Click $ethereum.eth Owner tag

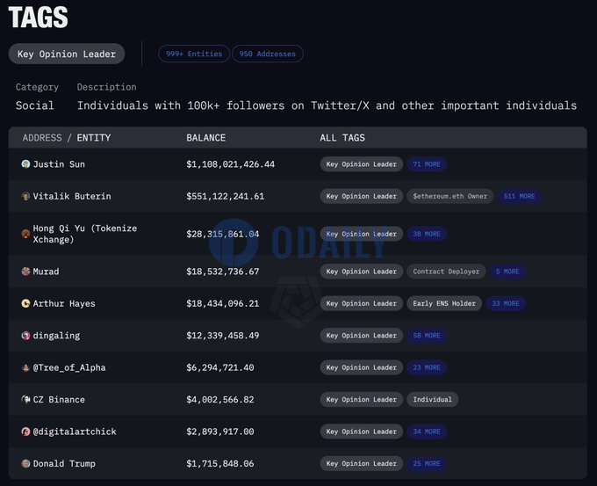(x=450, y=196)
